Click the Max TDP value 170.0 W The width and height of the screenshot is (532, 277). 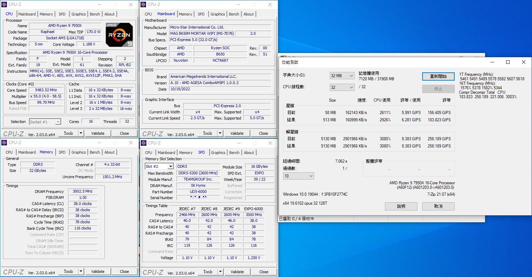click(x=93, y=32)
